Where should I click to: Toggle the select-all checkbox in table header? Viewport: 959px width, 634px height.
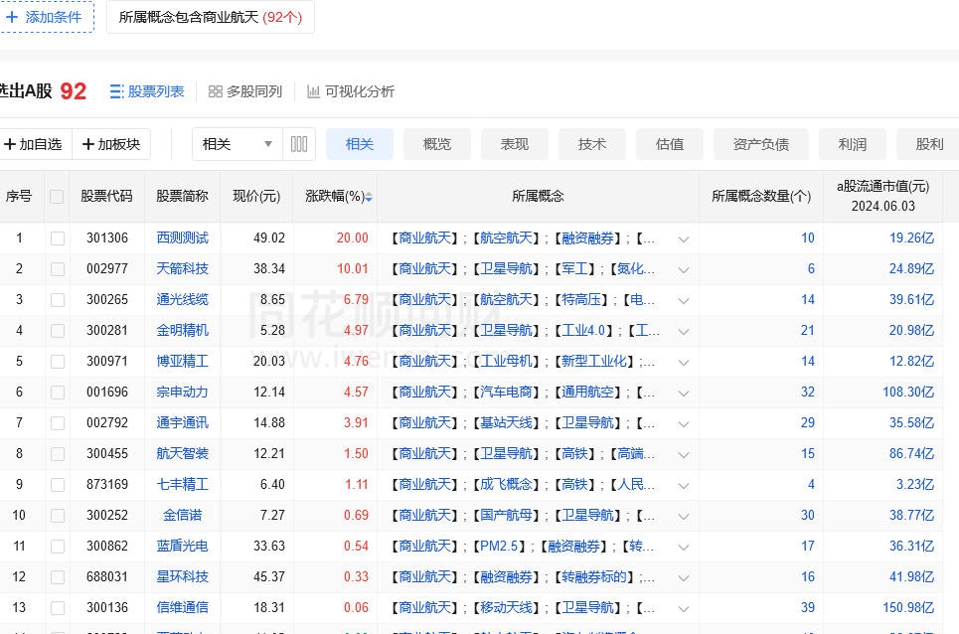[x=57, y=197]
